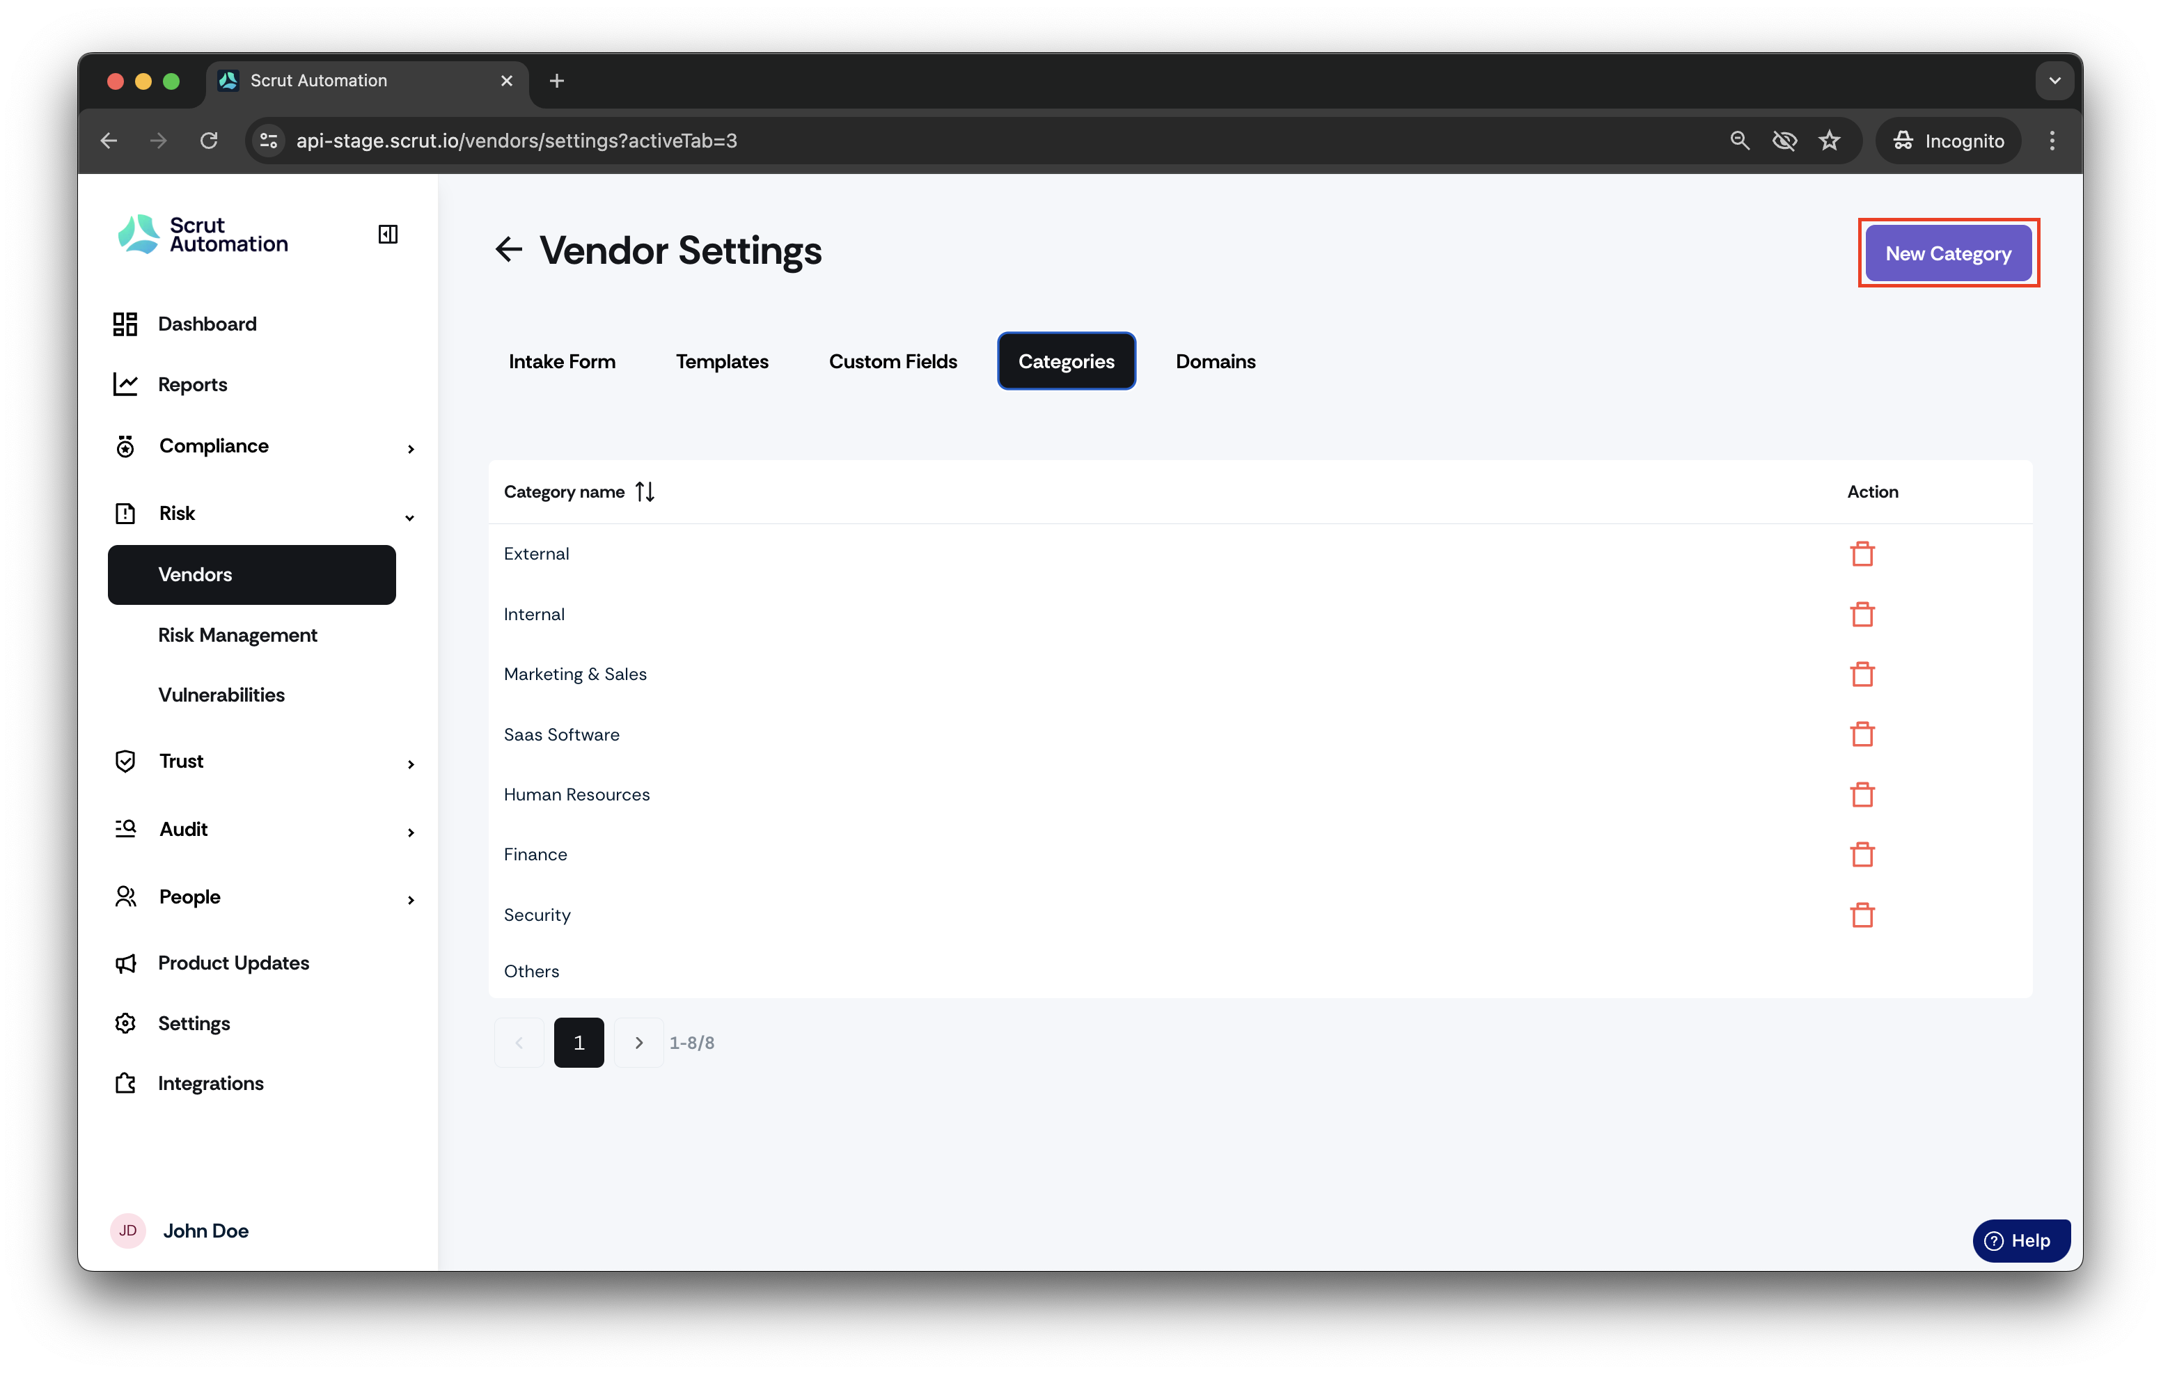Select the Human Resources row text
The width and height of the screenshot is (2161, 1374).
(x=576, y=794)
